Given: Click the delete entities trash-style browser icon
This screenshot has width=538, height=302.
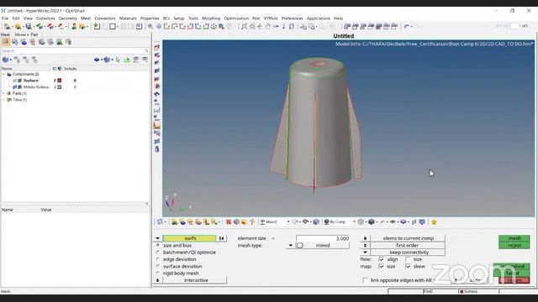Looking at the screenshot, I should pos(33,42).
